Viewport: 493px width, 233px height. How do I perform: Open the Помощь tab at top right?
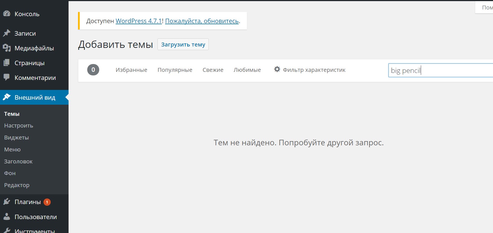[x=484, y=8]
